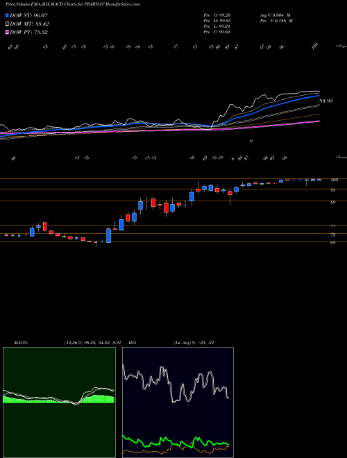Click the magenta DOW PT legend swatch
347x458 pixels.
[7, 32]
